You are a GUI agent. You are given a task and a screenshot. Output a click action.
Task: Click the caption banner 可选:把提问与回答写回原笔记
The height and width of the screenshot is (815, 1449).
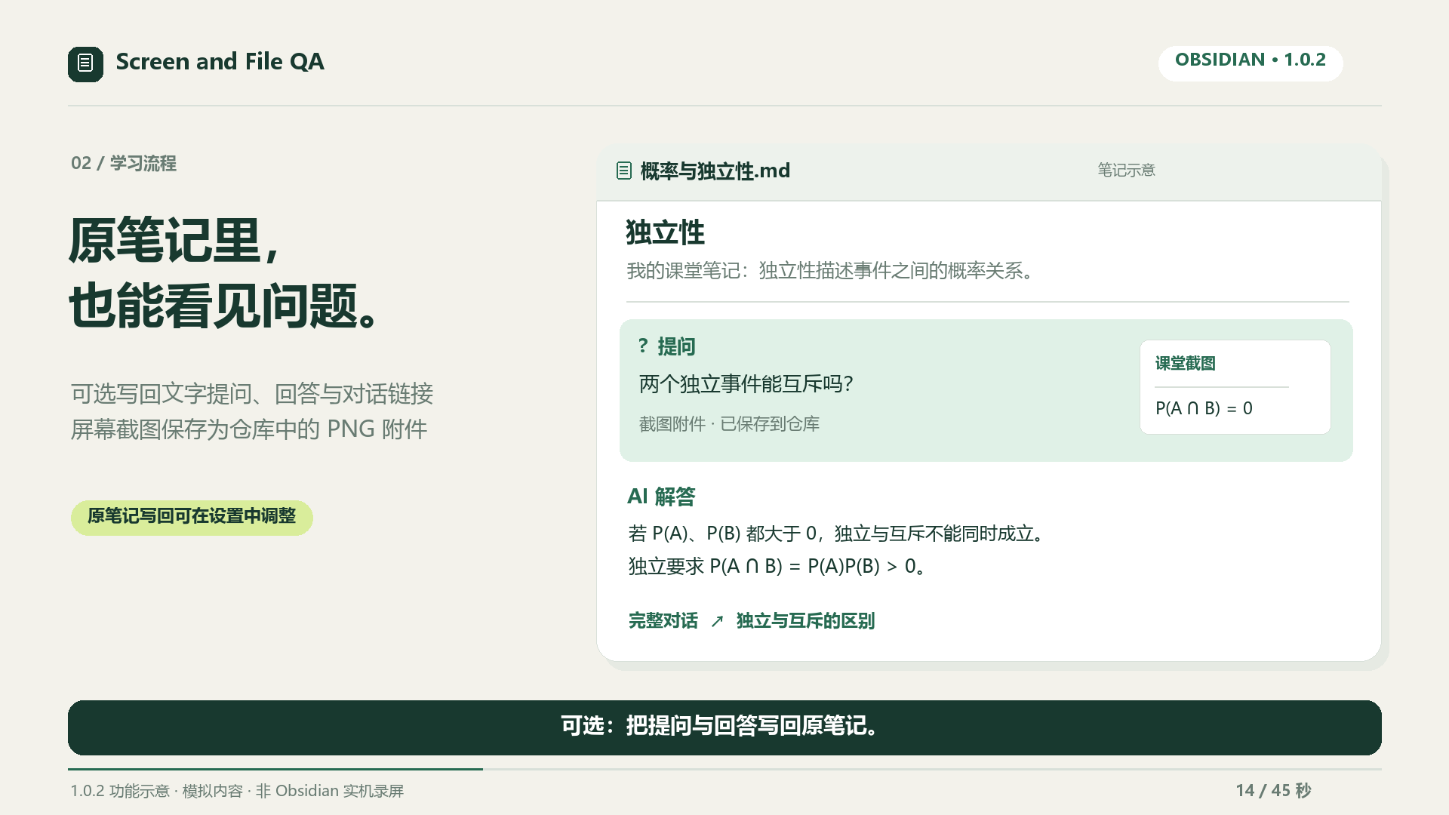[724, 727]
